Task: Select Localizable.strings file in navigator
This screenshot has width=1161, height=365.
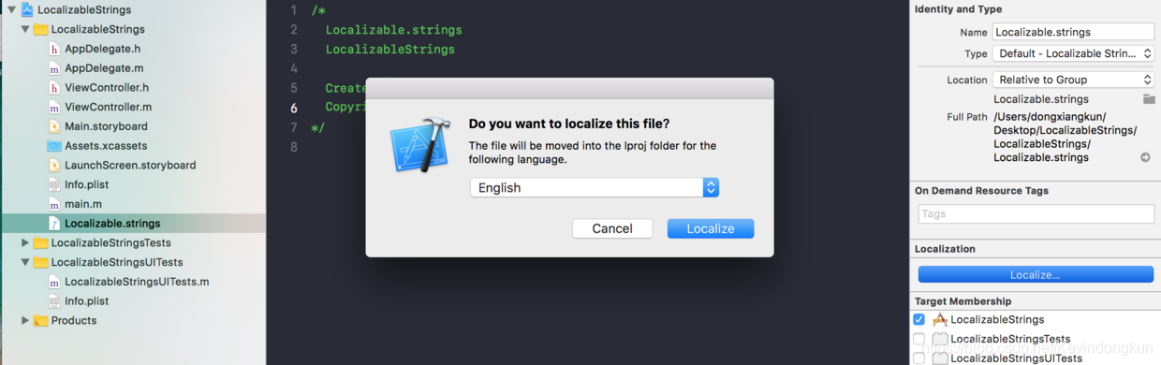Action: (133, 224)
